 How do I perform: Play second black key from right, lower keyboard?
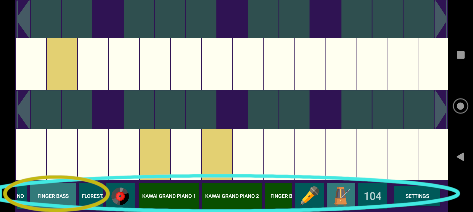point(388,110)
